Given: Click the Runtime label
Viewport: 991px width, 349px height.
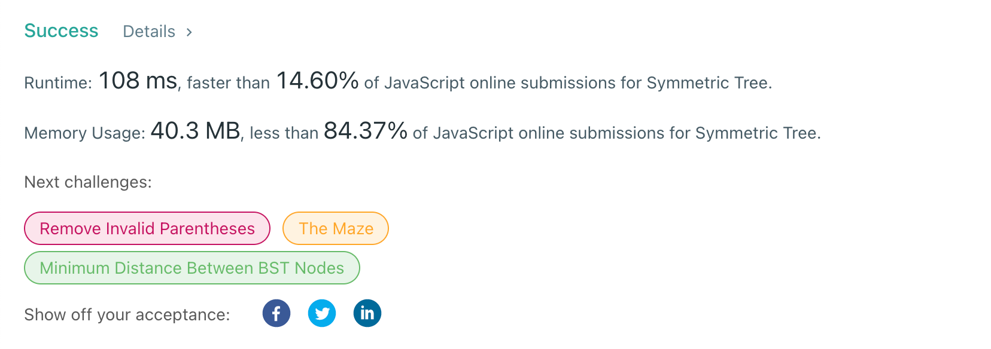Looking at the screenshot, I should 58,83.
